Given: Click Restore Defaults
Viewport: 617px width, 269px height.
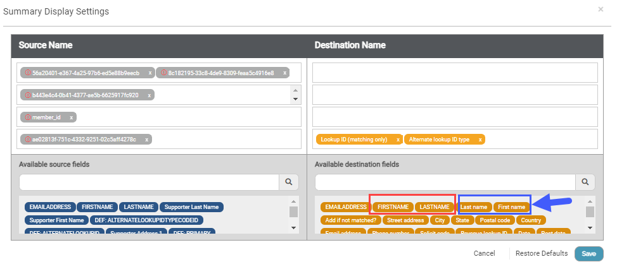Looking at the screenshot, I should [542, 253].
